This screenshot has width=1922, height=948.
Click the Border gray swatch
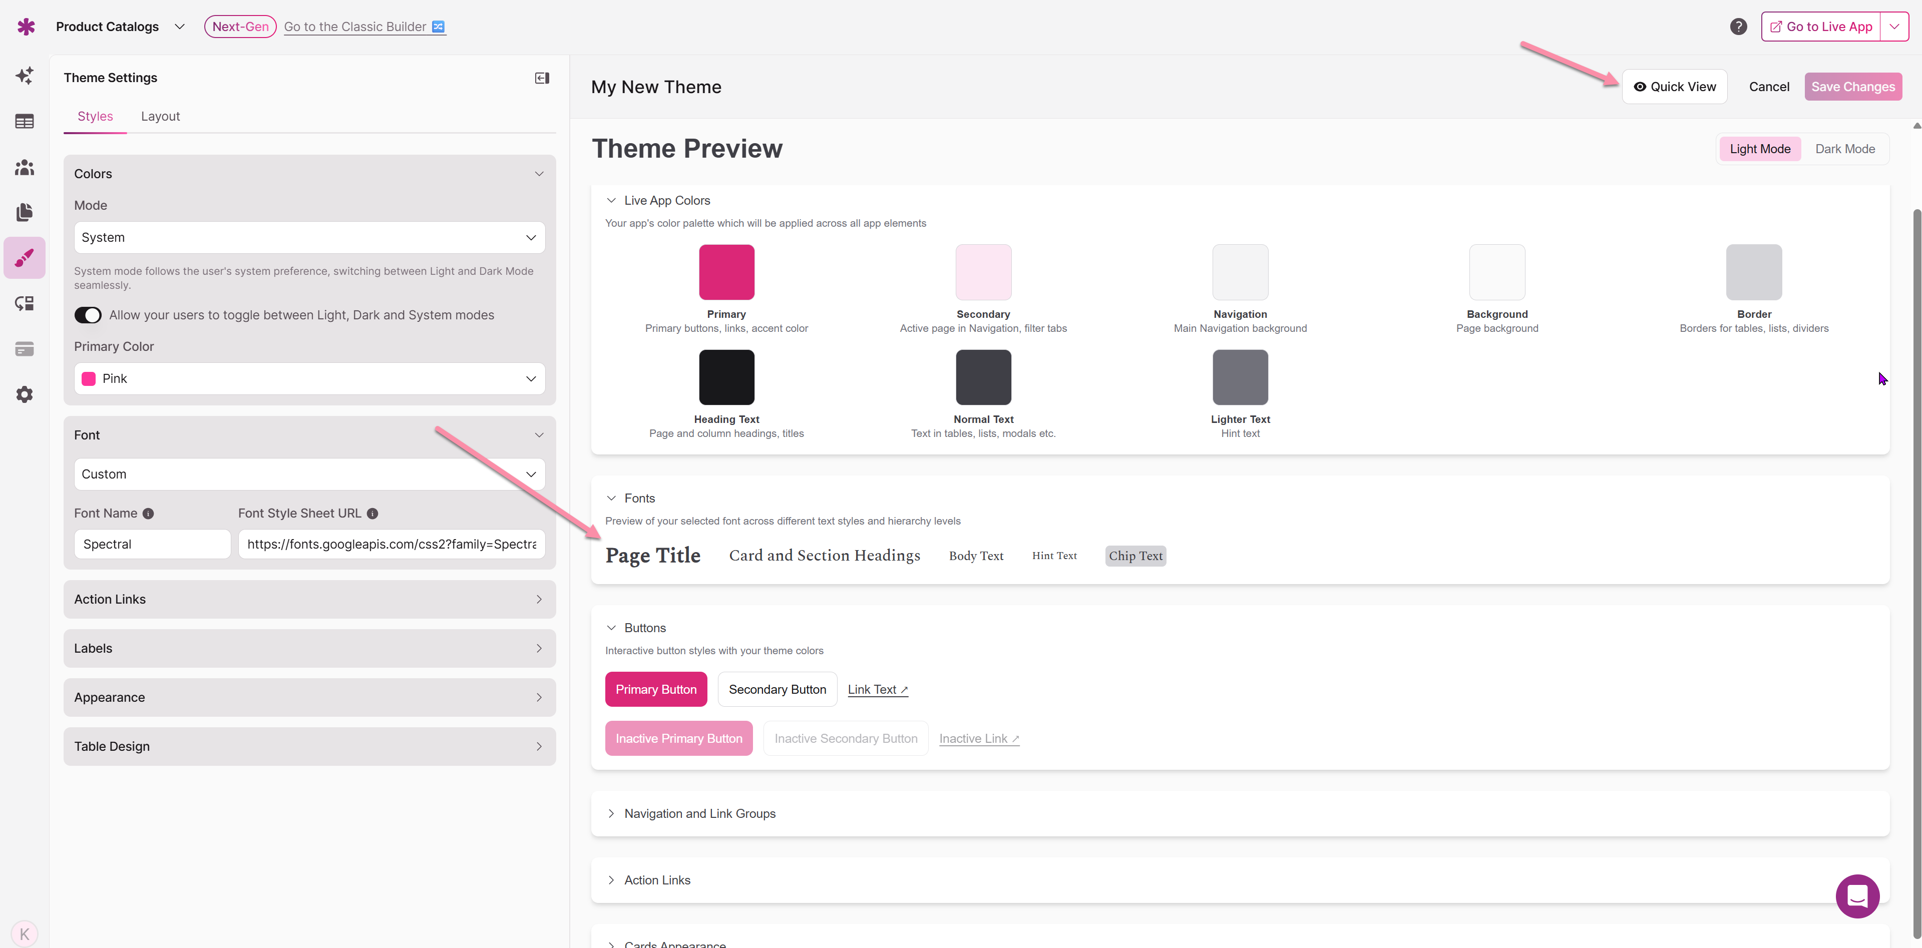[x=1753, y=272]
